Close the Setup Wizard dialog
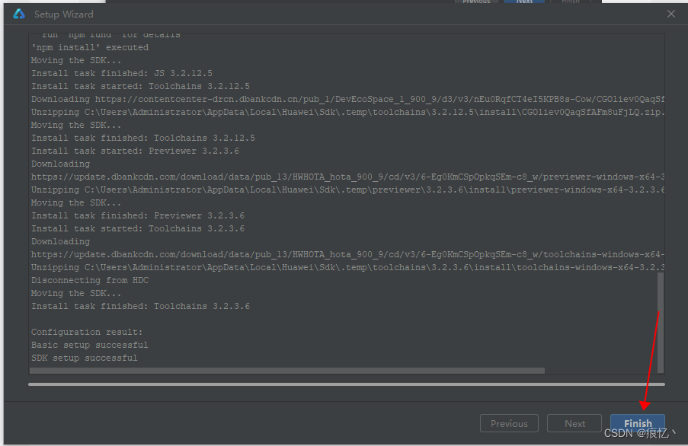This screenshot has width=688, height=446. (x=671, y=14)
